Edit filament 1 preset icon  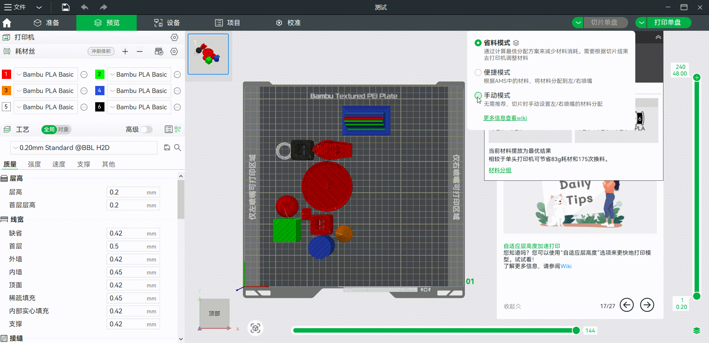pos(84,74)
